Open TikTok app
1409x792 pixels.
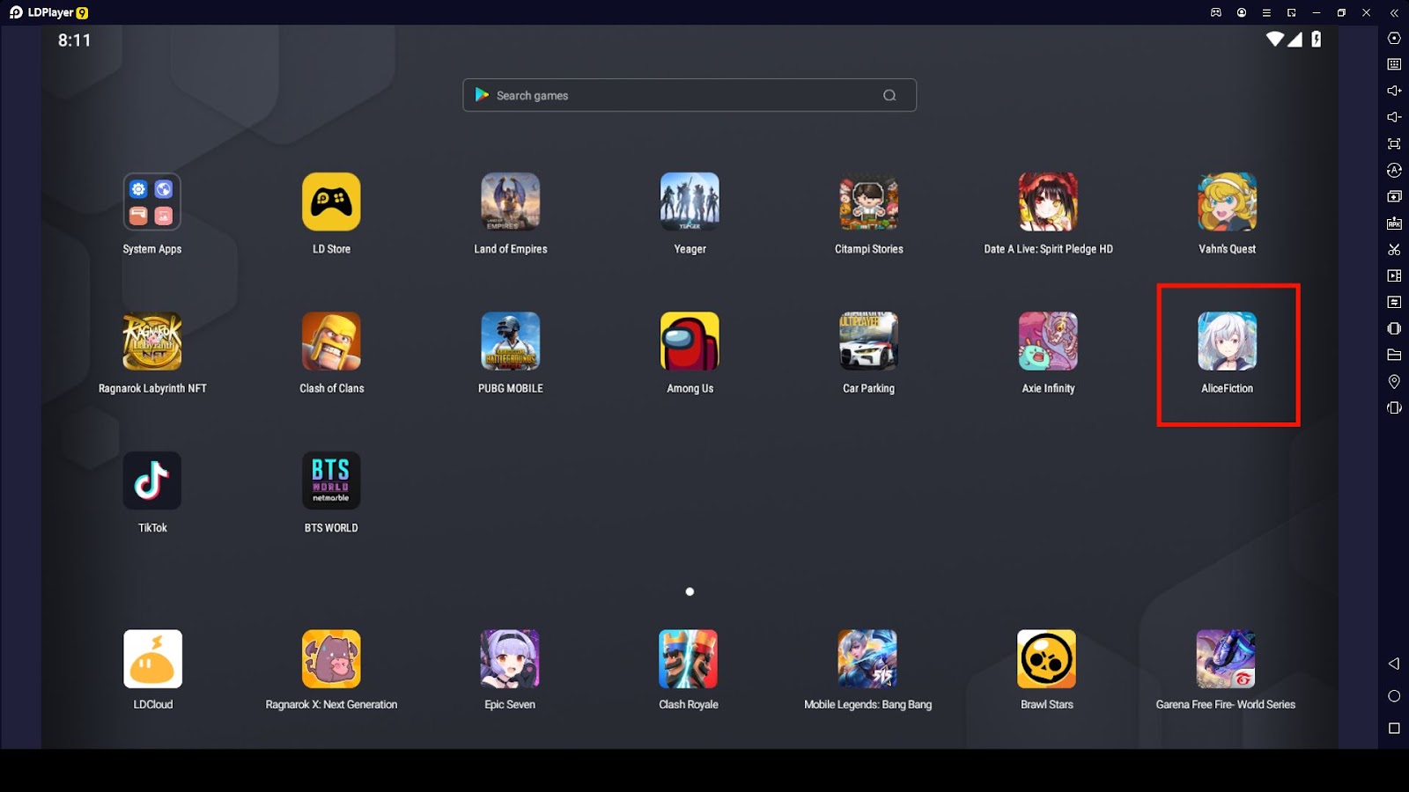pos(152,480)
